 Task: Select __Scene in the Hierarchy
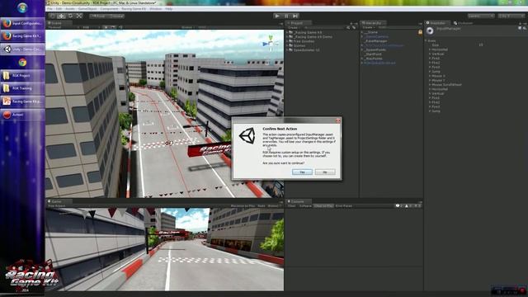pyautogui.click(x=370, y=32)
